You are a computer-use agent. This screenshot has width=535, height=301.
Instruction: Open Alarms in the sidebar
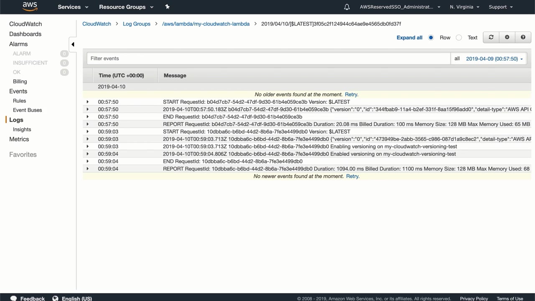tap(18, 44)
